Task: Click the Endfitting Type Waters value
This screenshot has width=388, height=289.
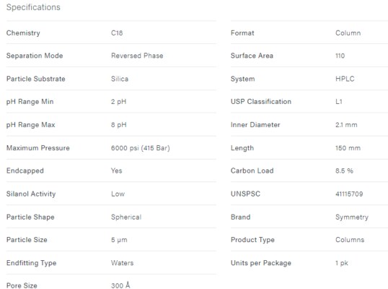Action: click(x=122, y=263)
